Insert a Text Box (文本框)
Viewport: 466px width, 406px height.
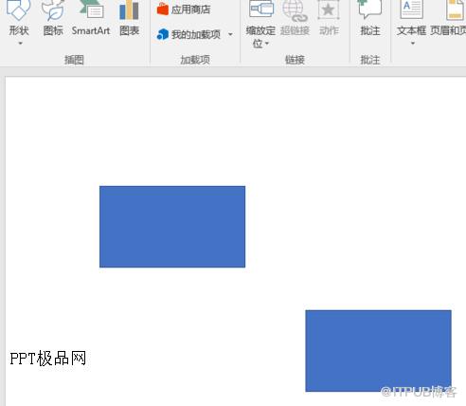411,9
